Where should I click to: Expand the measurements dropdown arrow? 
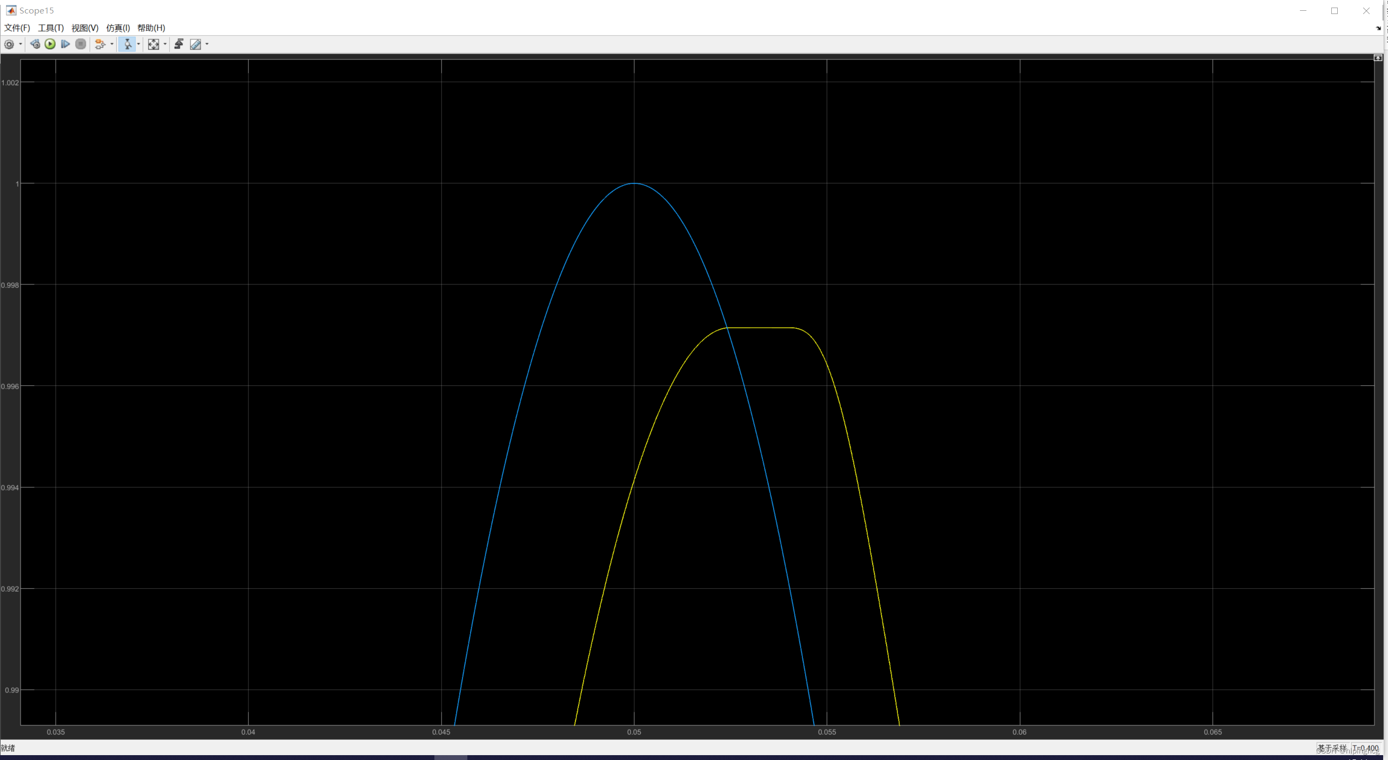(207, 44)
